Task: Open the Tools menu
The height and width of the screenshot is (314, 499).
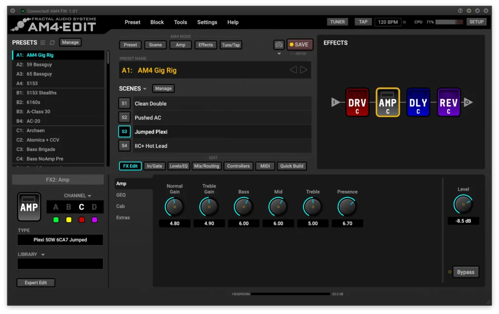Action: tap(180, 22)
